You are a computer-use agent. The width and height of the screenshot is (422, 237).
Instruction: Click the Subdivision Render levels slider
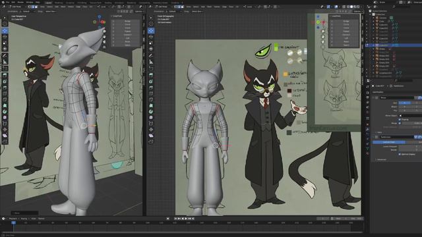410,150
